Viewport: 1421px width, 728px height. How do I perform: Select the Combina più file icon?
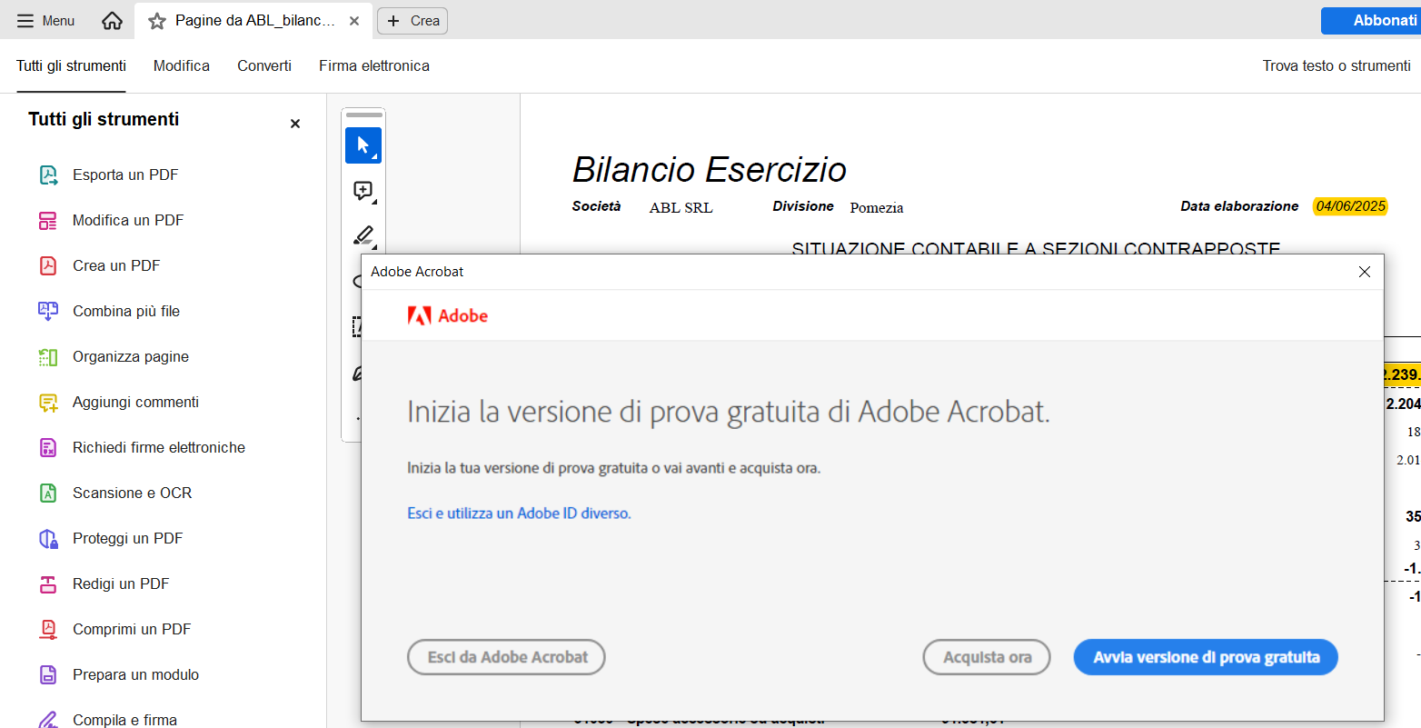point(48,312)
